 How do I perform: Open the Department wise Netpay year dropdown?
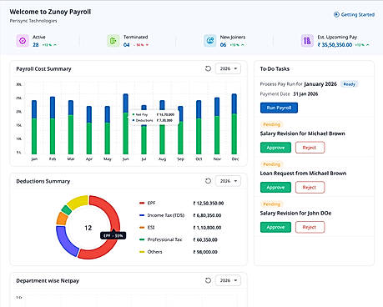pos(228,280)
